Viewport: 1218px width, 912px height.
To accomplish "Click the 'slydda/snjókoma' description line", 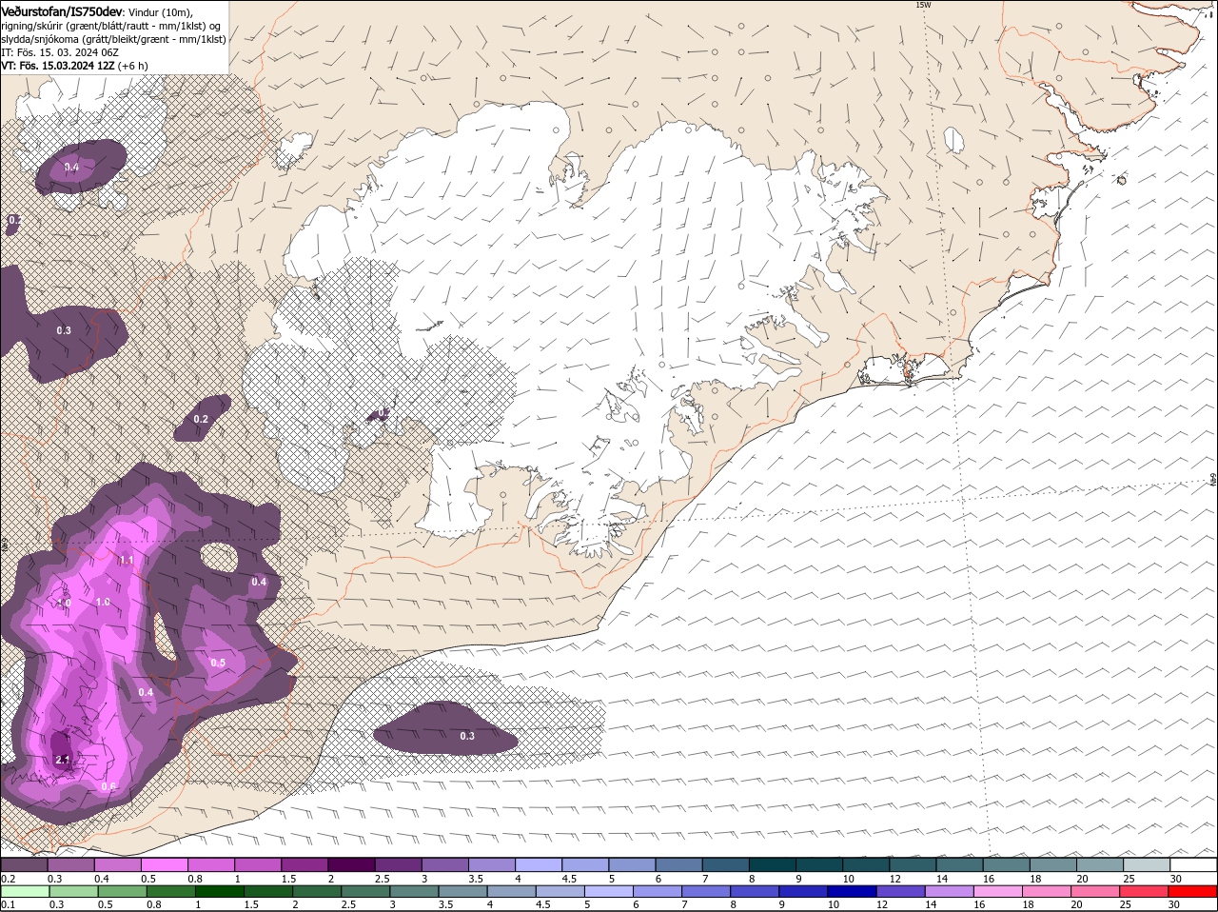I will click(113, 39).
